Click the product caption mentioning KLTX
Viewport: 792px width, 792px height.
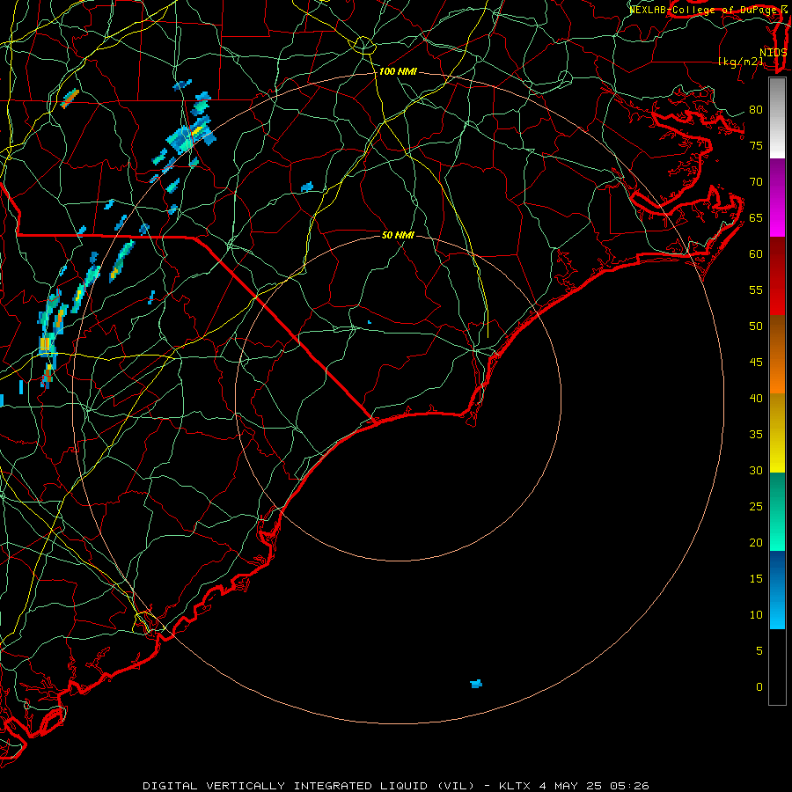coord(396,786)
